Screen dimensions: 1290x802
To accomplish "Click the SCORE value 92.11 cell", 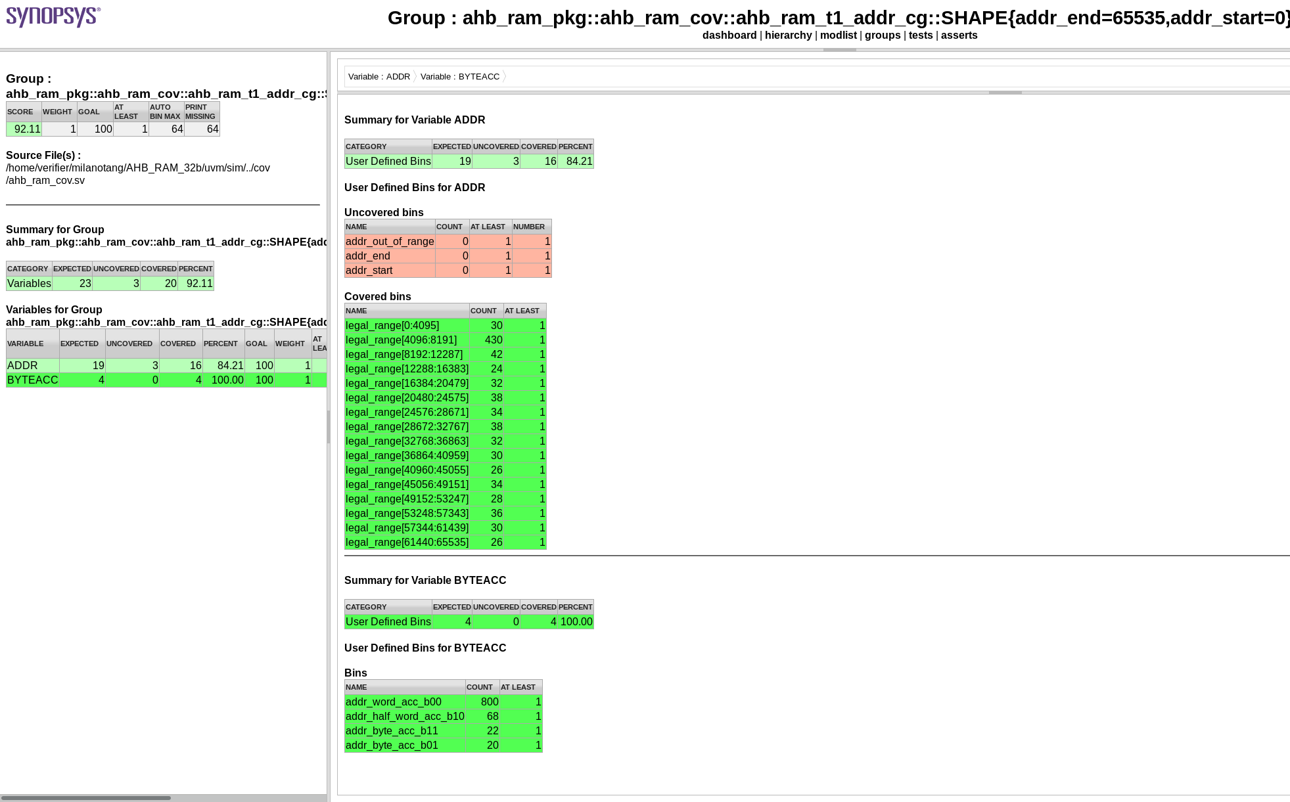I will [x=24, y=129].
